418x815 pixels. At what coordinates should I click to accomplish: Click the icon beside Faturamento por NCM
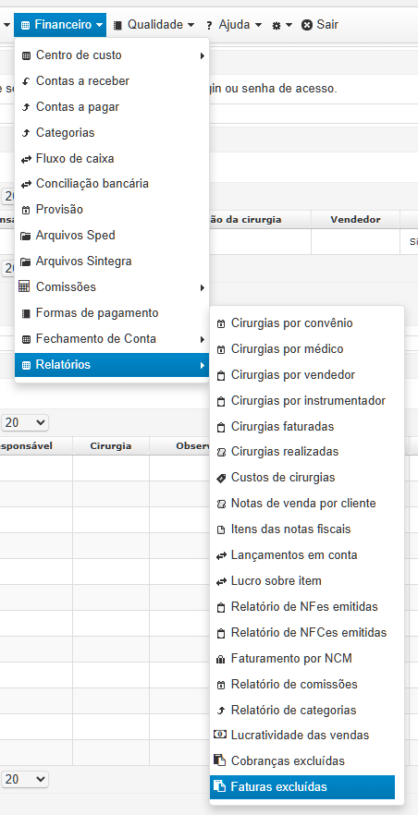tap(221, 659)
